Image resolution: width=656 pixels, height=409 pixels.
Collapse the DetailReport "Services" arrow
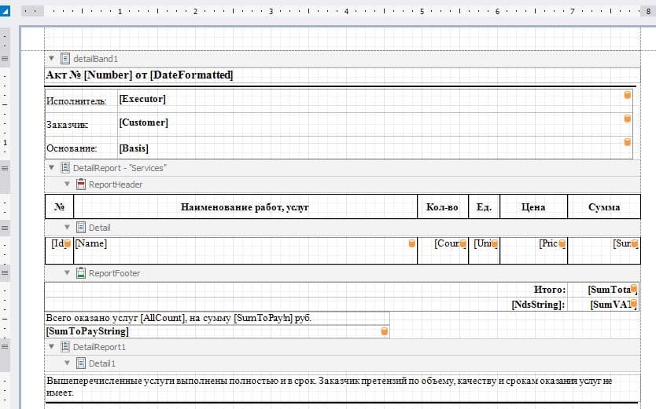(52, 168)
